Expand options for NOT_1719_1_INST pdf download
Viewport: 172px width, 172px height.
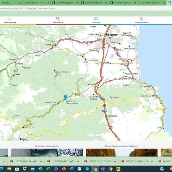115,161
